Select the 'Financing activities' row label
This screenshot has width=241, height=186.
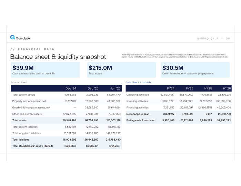pyautogui.click(x=138, y=107)
